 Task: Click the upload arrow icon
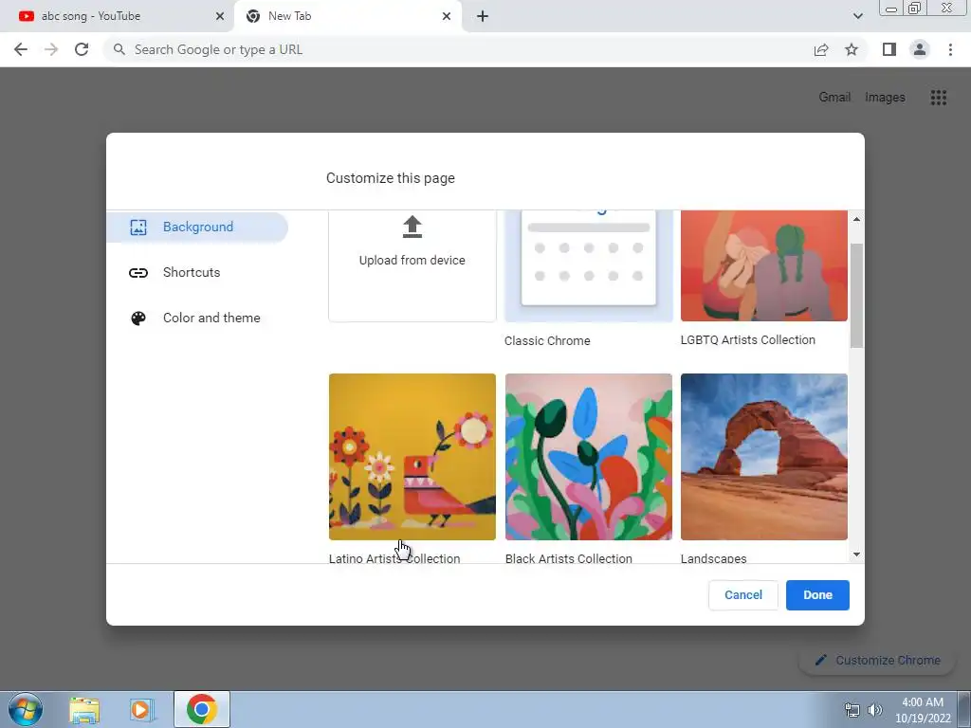coord(412,227)
